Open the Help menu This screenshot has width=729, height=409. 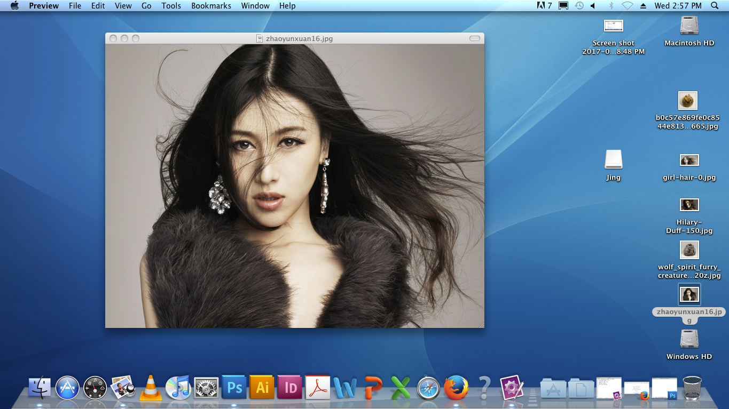pos(287,6)
